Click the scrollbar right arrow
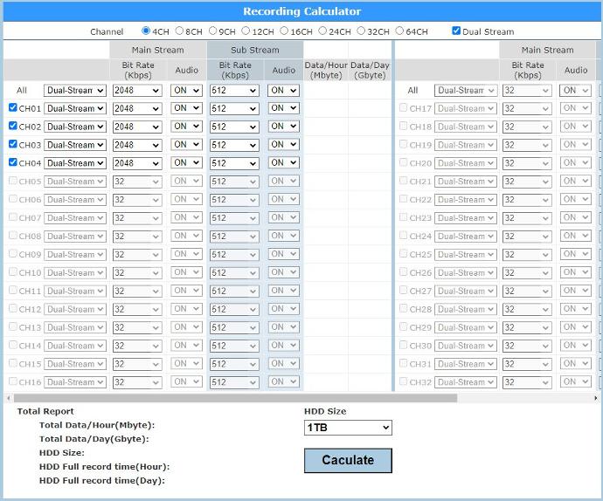The image size is (603, 501). coord(598,398)
